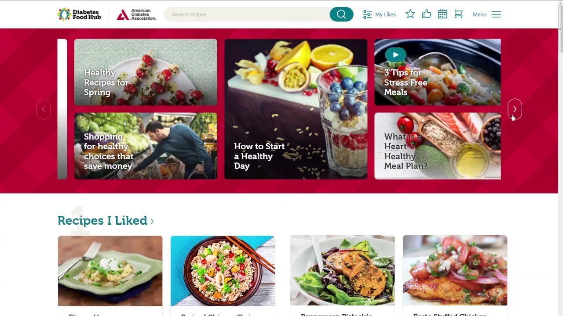Screen dimensions: 563x316
Task: Click the thumbs-up likes icon
Action: coord(426,14)
